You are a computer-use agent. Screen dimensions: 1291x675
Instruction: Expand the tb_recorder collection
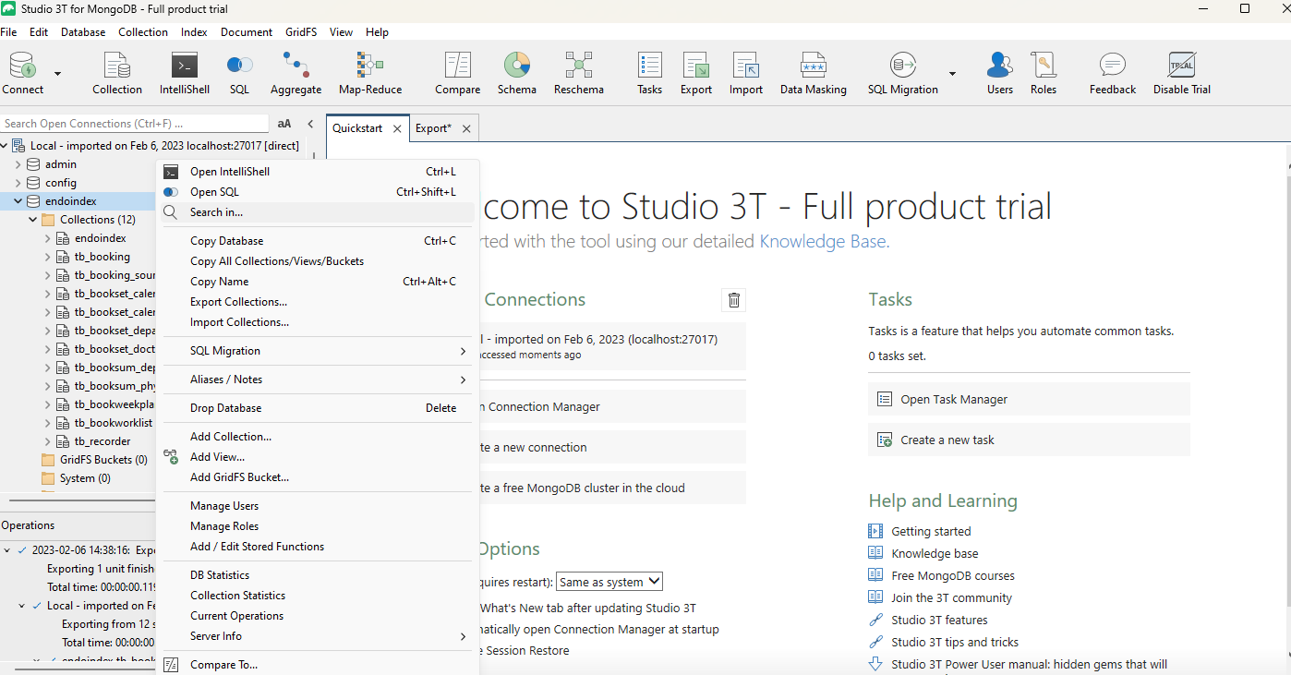click(x=47, y=441)
